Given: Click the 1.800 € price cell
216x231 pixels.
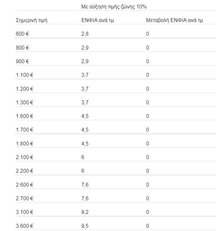Looking at the screenshot, I should click(x=25, y=144).
